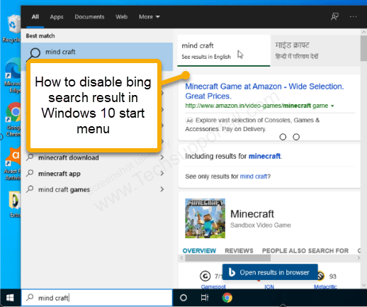Switch to the Apps search tab
This screenshot has width=367, height=307.
(x=57, y=17)
